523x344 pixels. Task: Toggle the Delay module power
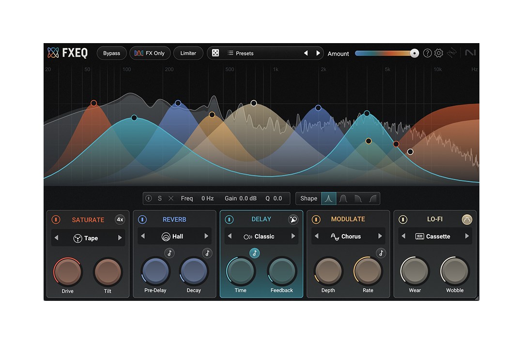click(x=229, y=219)
